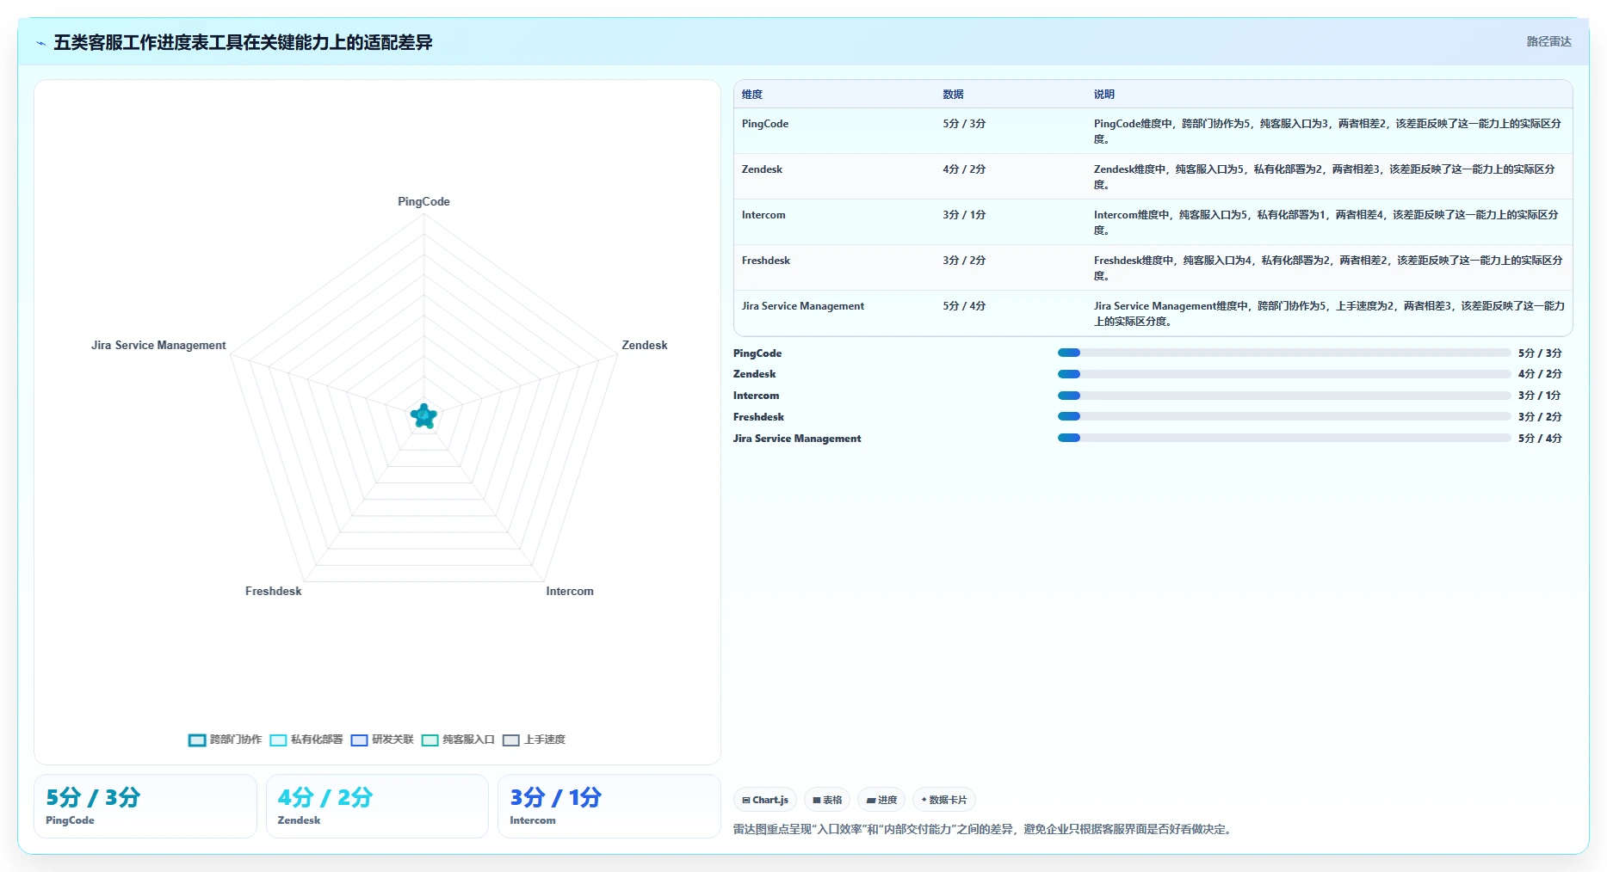Click the table value 5分 / 4分

964,306
